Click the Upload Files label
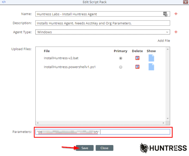 (21, 49)
